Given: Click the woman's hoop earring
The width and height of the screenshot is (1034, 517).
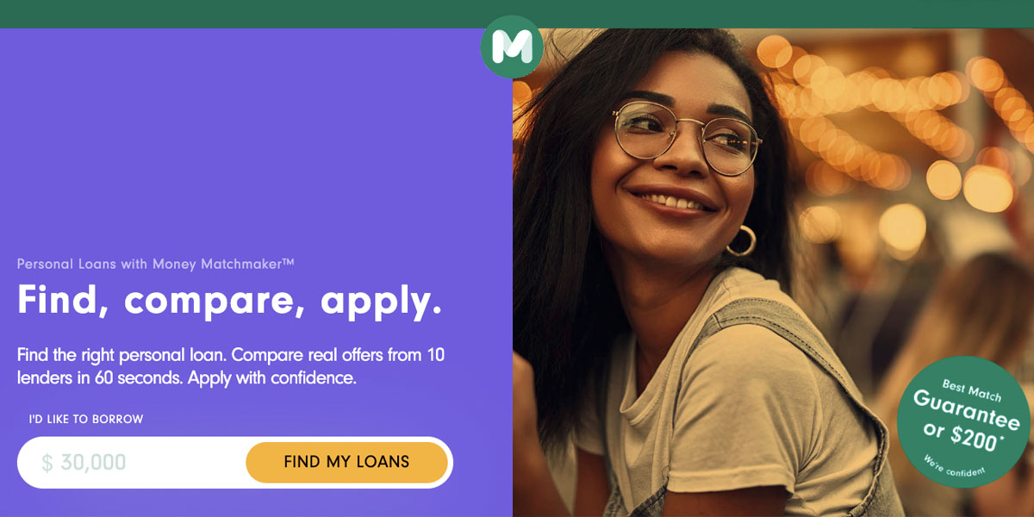Looking at the screenshot, I should 741,240.
